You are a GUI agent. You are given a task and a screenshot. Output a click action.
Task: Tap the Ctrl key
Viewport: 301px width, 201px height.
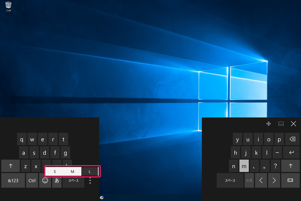32,181
